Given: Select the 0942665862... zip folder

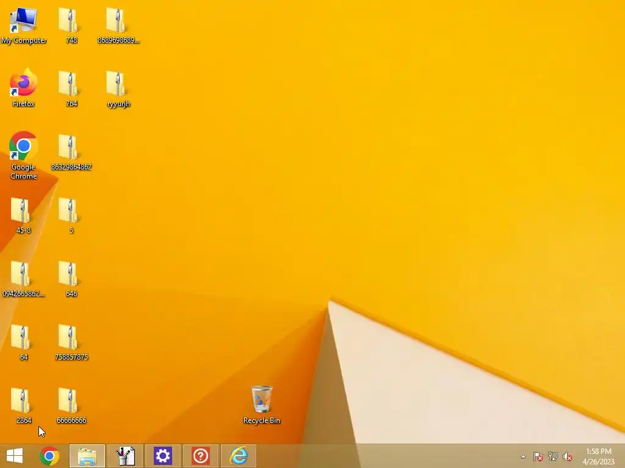Looking at the screenshot, I should [24, 279].
